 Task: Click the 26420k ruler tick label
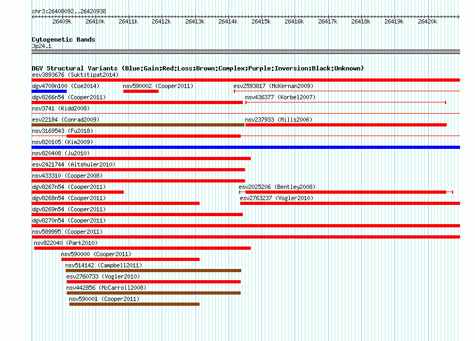pos(427,21)
